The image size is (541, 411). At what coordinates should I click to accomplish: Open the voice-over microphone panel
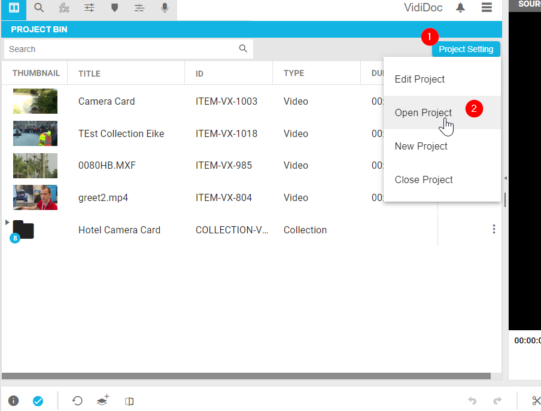coord(165,8)
